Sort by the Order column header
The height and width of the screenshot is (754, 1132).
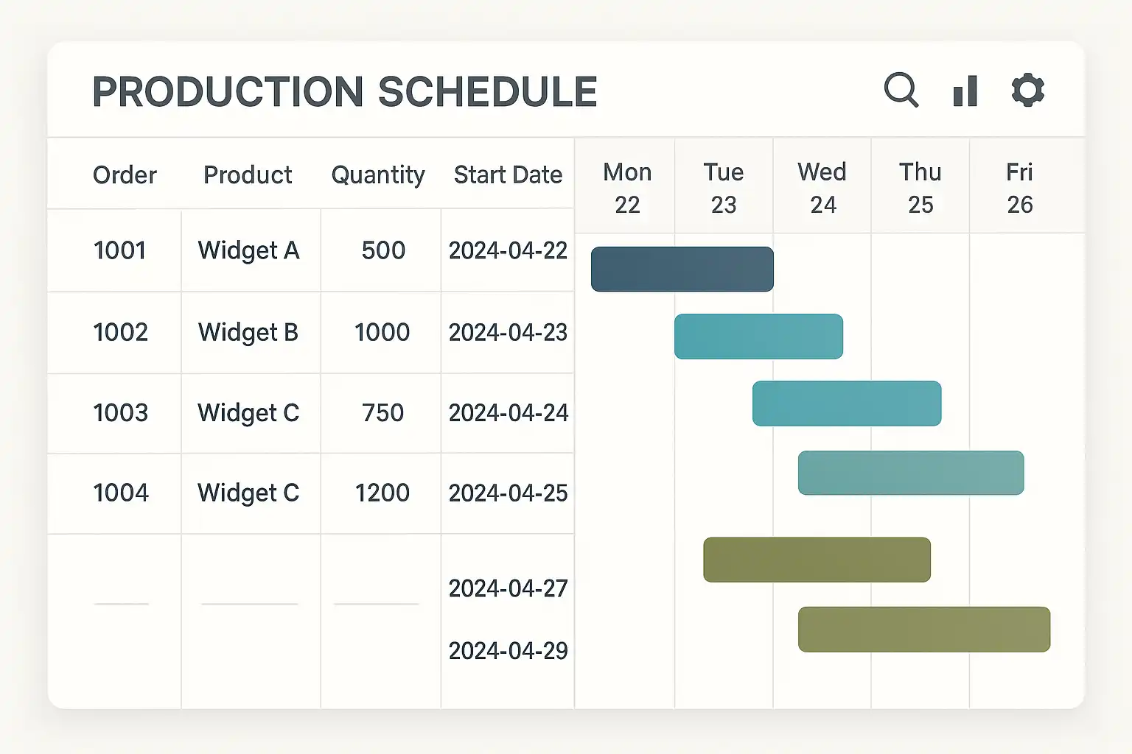click(125, 175)
